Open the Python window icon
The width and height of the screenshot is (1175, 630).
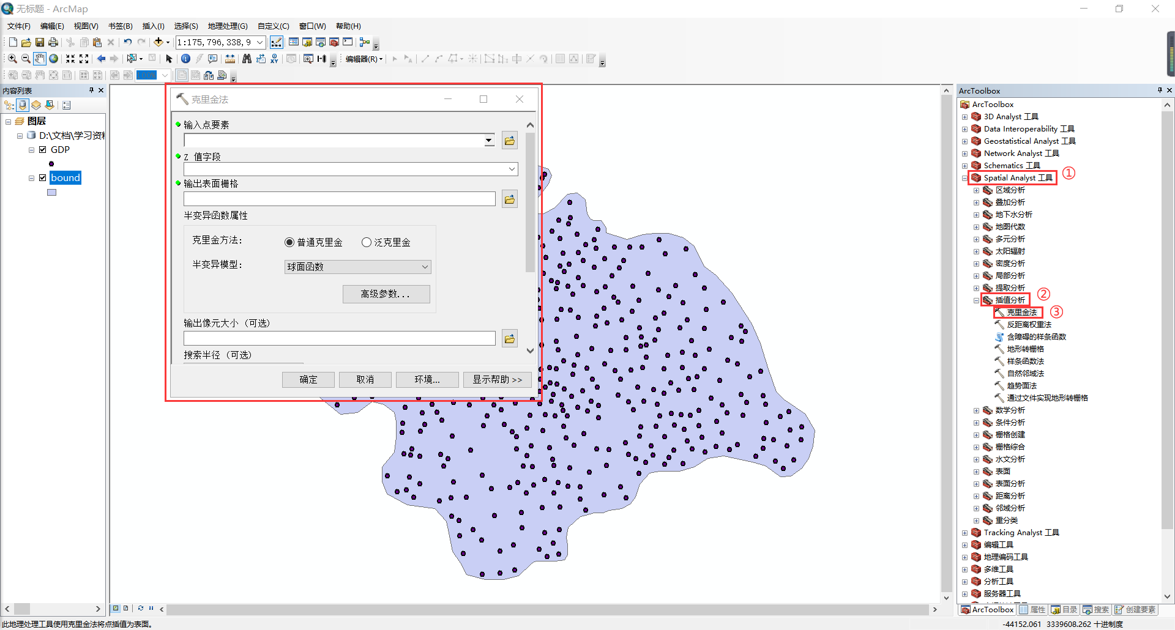(348, 42)
